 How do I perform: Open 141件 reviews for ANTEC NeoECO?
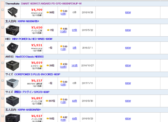tap(75, 66)
